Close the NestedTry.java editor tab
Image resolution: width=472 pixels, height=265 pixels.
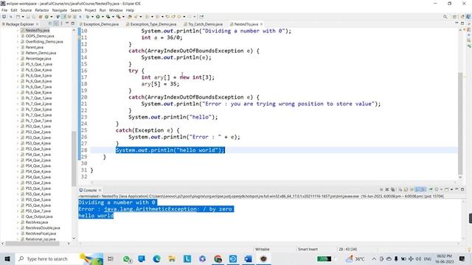pos(261,24)
